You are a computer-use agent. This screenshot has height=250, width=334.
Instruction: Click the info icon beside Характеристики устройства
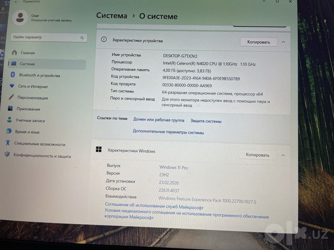pos(104,39)
